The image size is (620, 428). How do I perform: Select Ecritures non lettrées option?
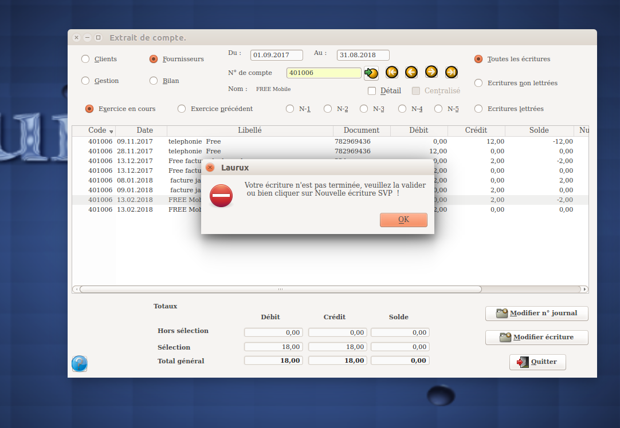478,83
